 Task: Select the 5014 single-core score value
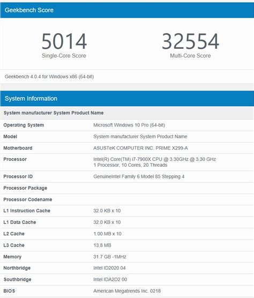[64, 41]
